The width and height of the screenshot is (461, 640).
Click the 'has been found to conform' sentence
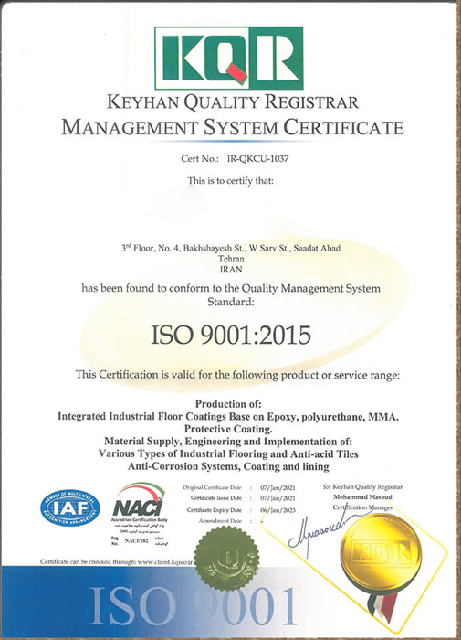tap(231, 295)
